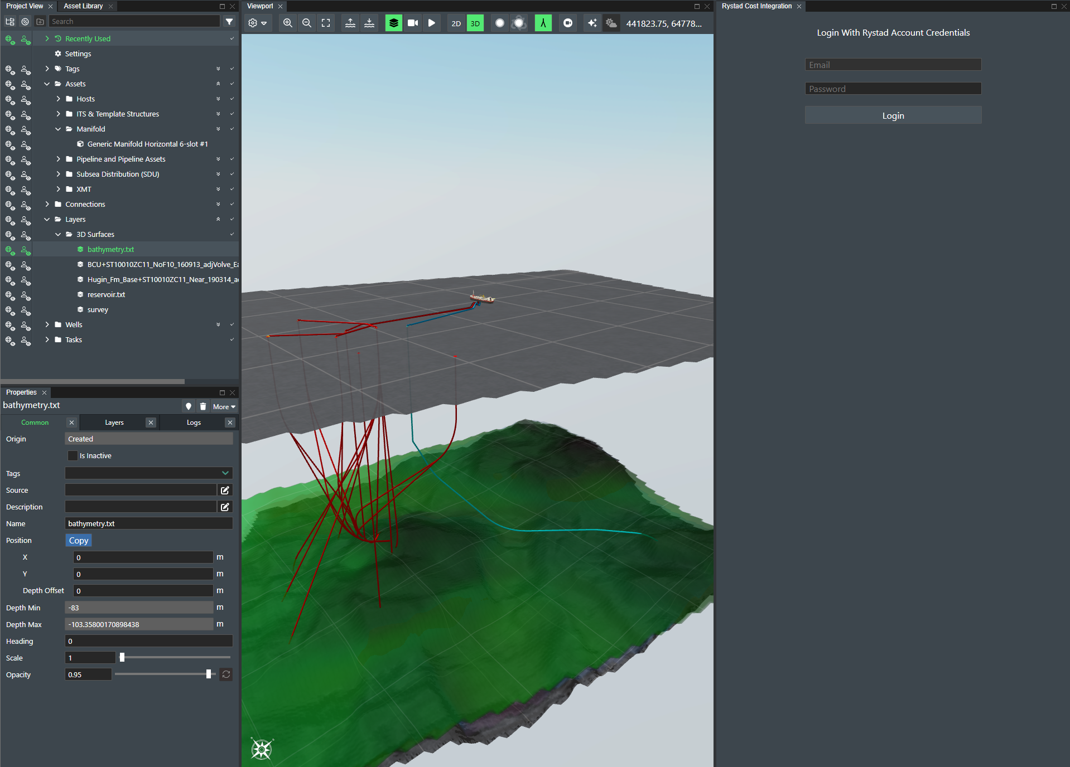Screen dimensions: 1070x767
Task: Click the zoom in magnifier icon
Action: [x=288, y=23]
